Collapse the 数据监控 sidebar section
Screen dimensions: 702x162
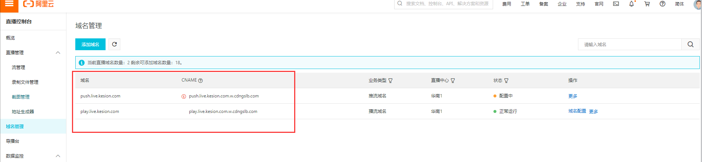click(58, 156)
